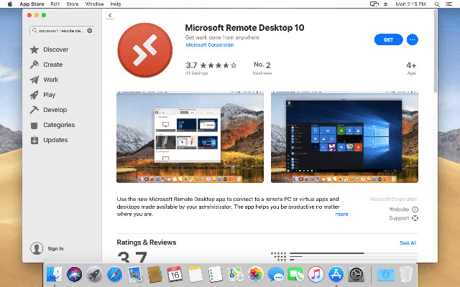Open the Store menu
This screenshot has width=460, height=287.
pos(73,4)
